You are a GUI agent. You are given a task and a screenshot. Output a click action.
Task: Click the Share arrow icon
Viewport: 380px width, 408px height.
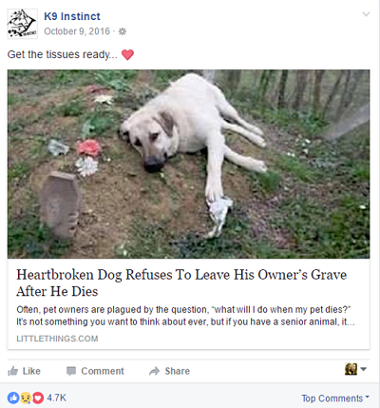[x=154, y=371]
